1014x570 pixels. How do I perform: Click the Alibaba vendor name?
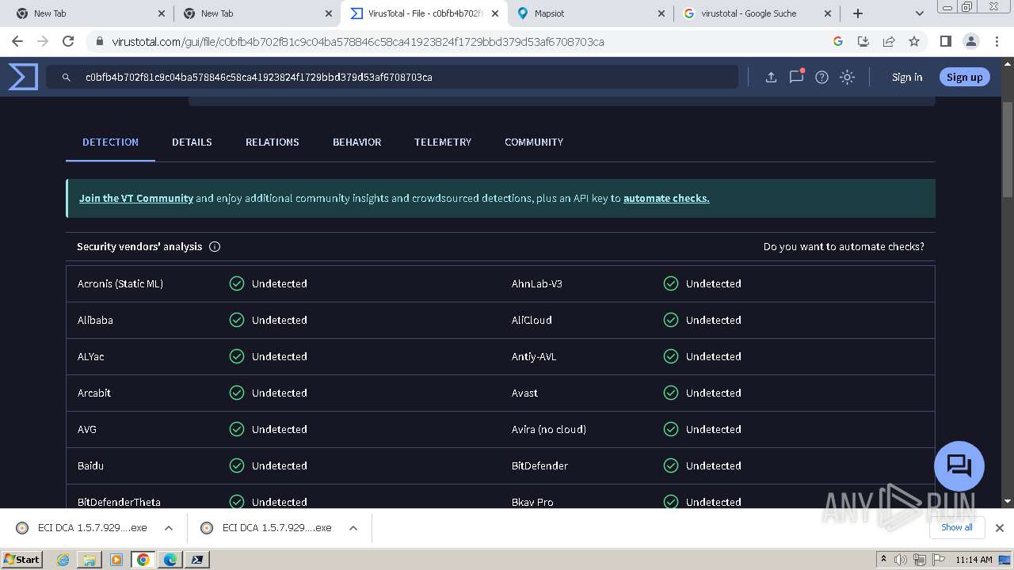click(x=95, y=320)
